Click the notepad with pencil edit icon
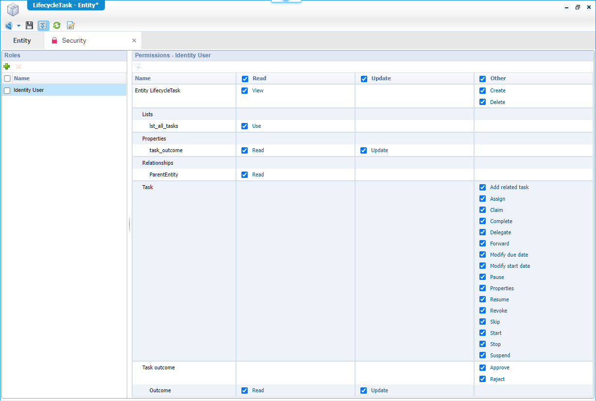The height and width of the screenshot is (401, 596). (x=71, y=26)
